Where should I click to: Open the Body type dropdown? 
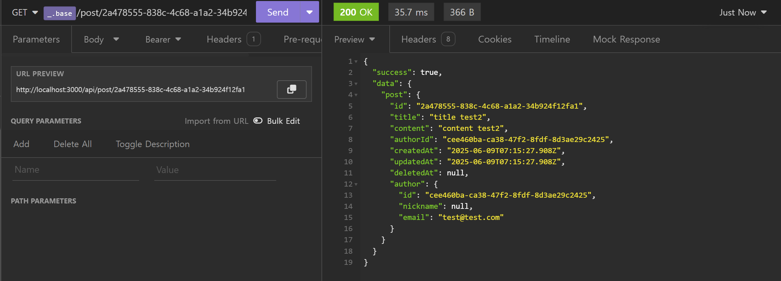[101, 39]
